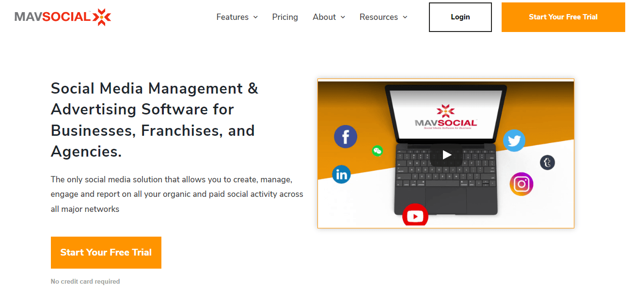Click the Tumblr icon in the video

click(x=548, y=162)
